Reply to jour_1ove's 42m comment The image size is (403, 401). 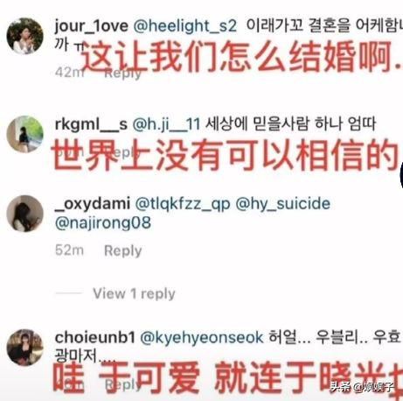(123, 73)
